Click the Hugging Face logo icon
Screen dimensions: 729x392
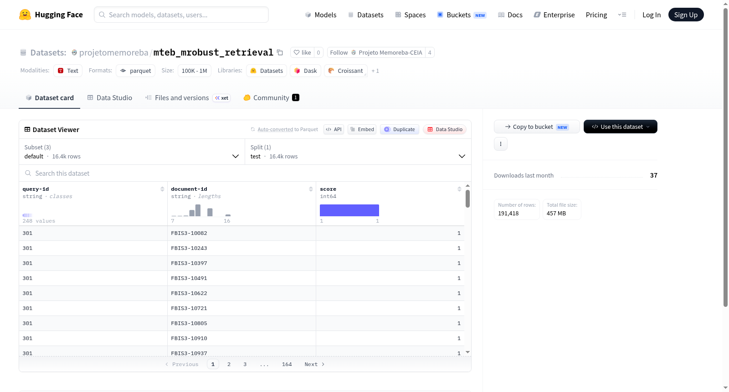coord(25,15)
